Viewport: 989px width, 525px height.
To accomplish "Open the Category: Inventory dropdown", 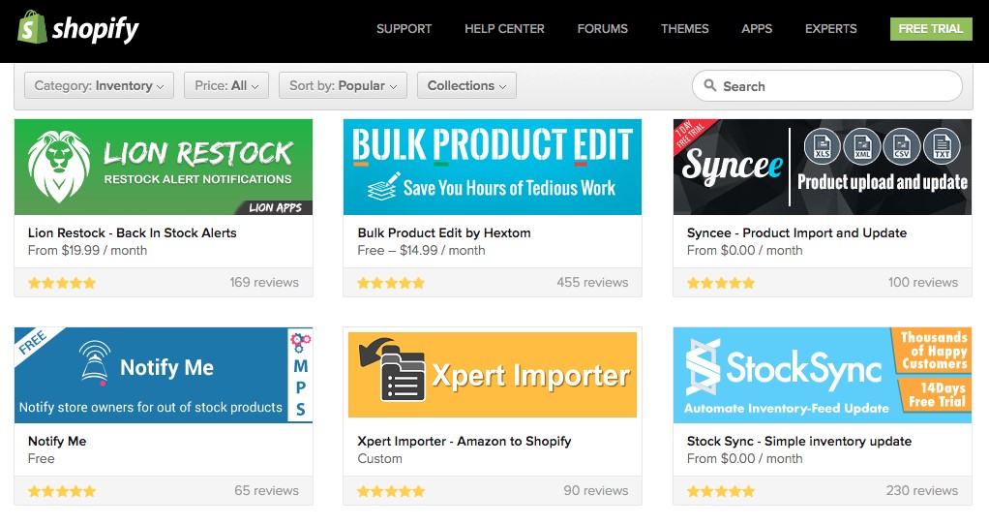I will (99, 85).
